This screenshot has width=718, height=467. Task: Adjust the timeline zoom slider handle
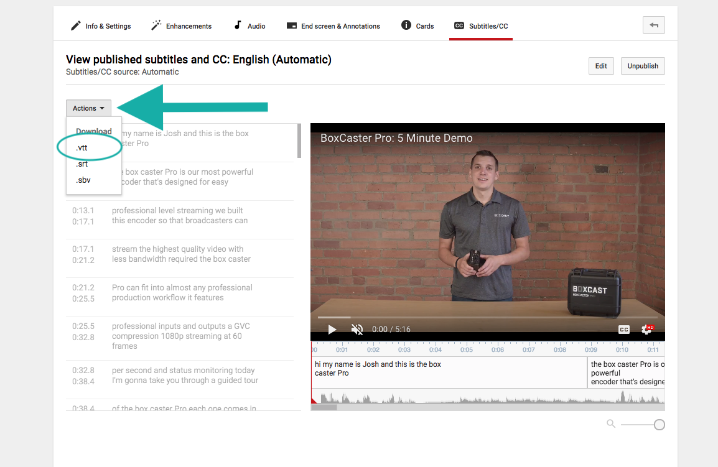tap(660, 425)
